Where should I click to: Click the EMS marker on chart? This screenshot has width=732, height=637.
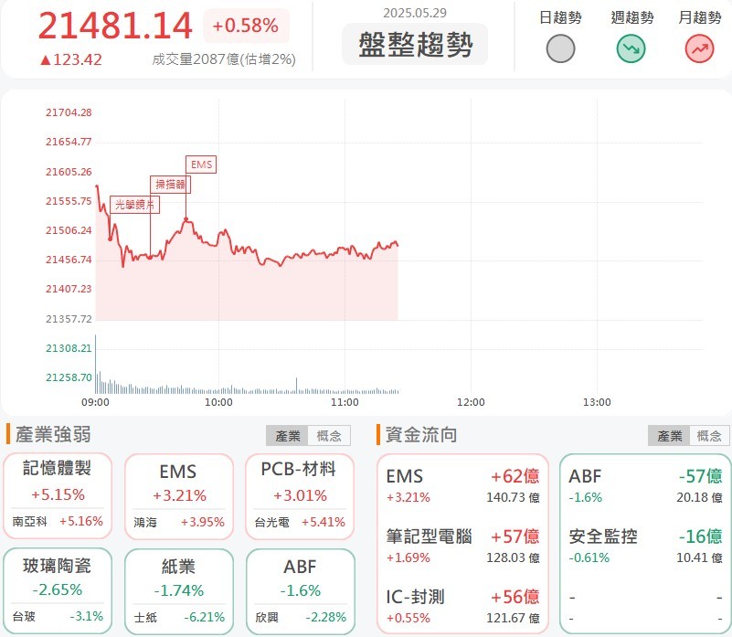point(200,165)
